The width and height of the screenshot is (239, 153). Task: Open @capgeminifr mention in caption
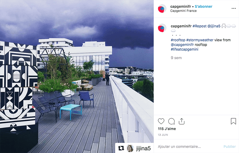(182, 45)
